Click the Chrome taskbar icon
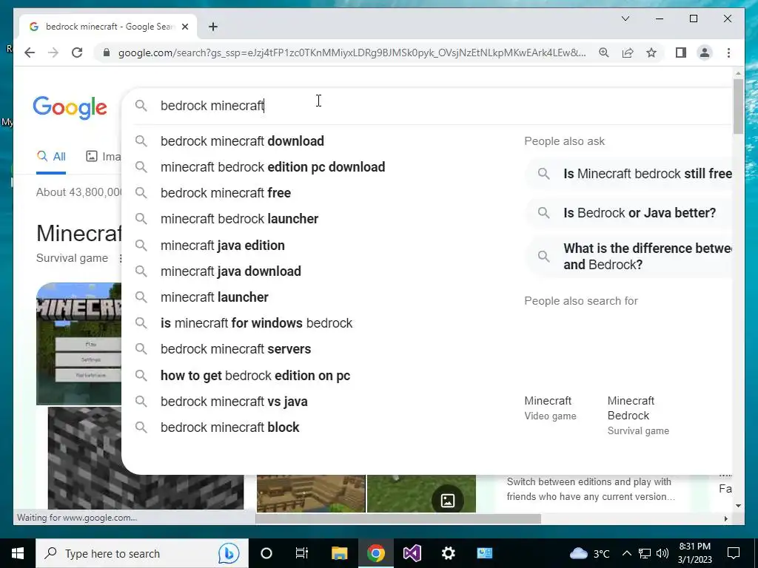Image resolution: width=758 pixels, height=568 pixels. (375, 553)
